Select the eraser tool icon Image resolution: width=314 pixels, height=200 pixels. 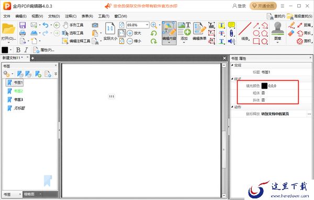click(x=291, y=33)
